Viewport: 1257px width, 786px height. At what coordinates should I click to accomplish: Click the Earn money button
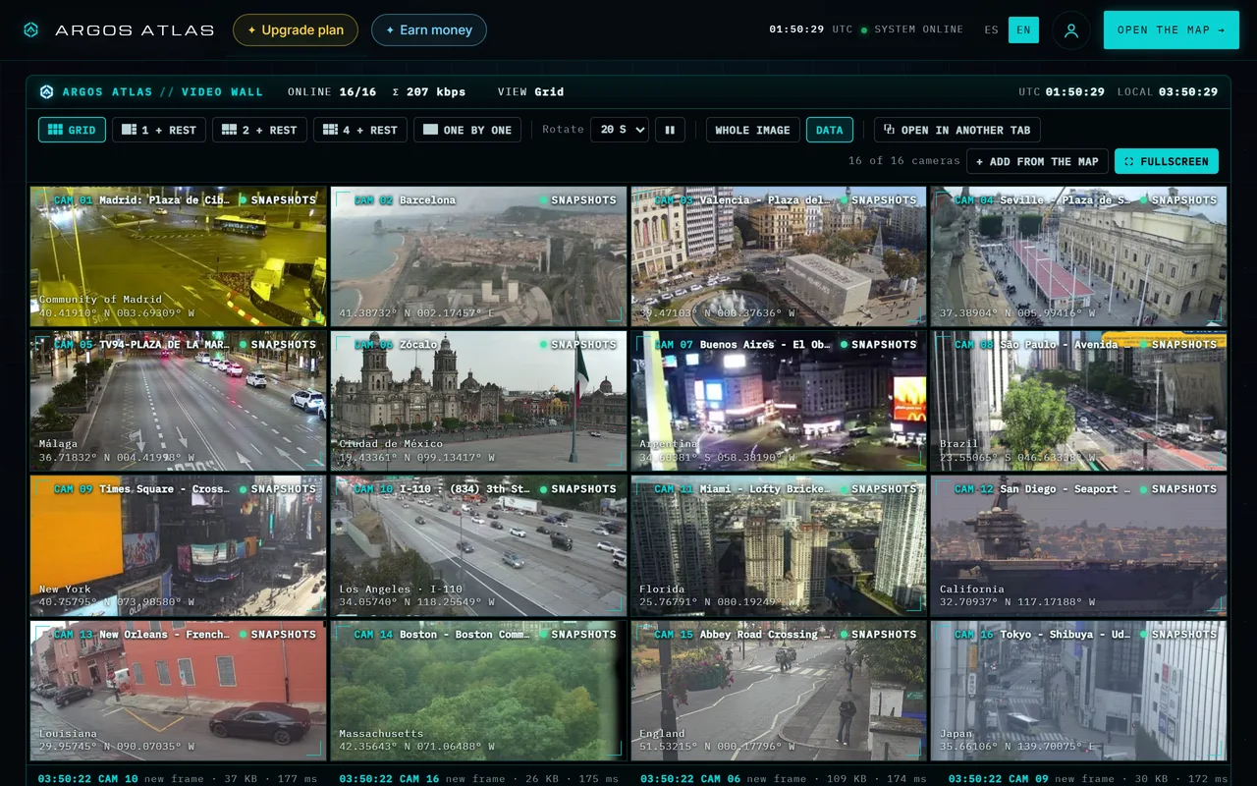coord(429,30)
